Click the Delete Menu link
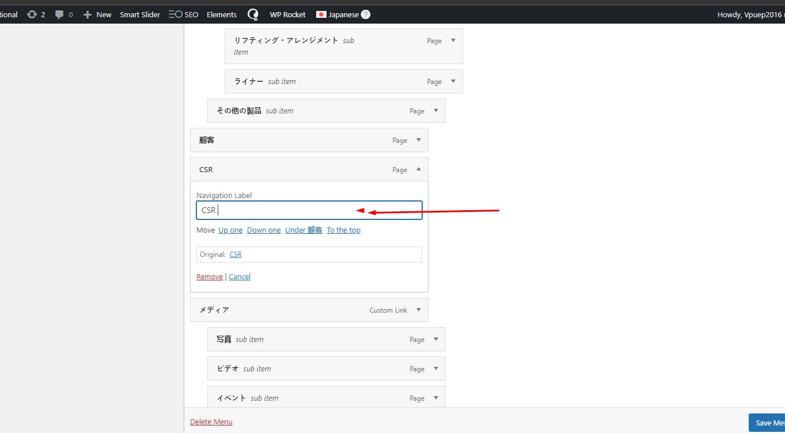Screen dimensions: 785x433 [x=211, y=421]
